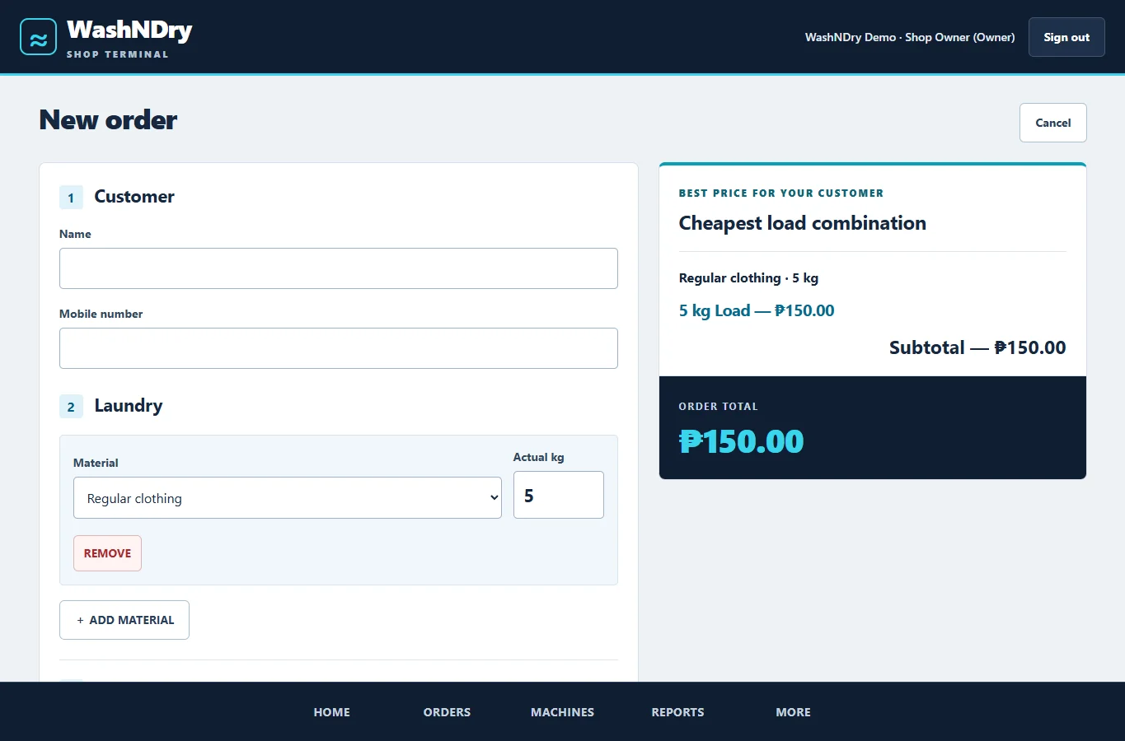Open the Material dropdown showing Regular clothing
The image size is (1125, 741).
288,498
